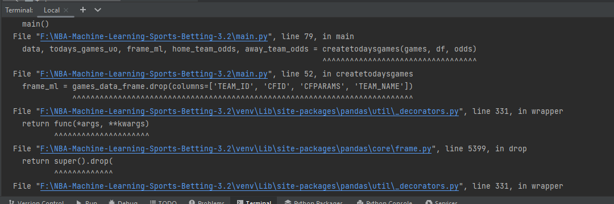Open the TODO tool window
The image size is (614, 204).
[x=163, y=202]
